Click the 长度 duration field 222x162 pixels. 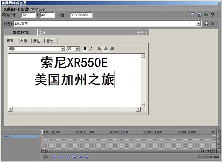[81, 15]
